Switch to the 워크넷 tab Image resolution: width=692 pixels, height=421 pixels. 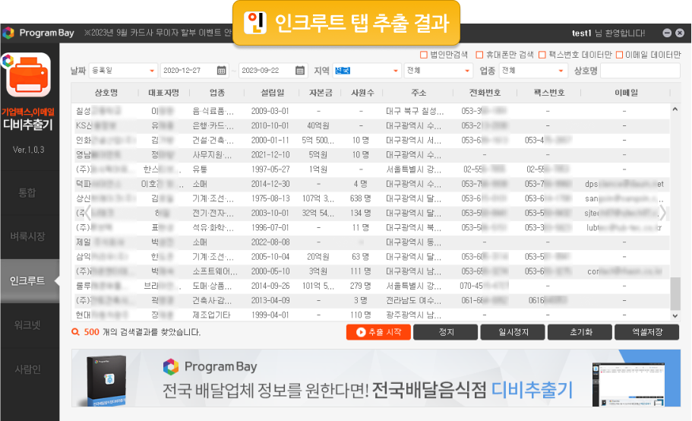coord(27,324)
